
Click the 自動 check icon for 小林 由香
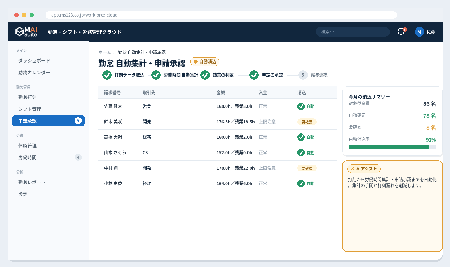coord(301,183)
